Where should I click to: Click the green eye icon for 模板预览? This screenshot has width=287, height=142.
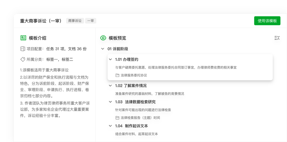[103, 38]
